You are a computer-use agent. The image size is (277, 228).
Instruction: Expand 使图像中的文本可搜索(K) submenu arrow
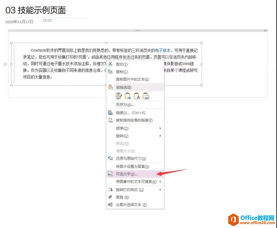160,182
